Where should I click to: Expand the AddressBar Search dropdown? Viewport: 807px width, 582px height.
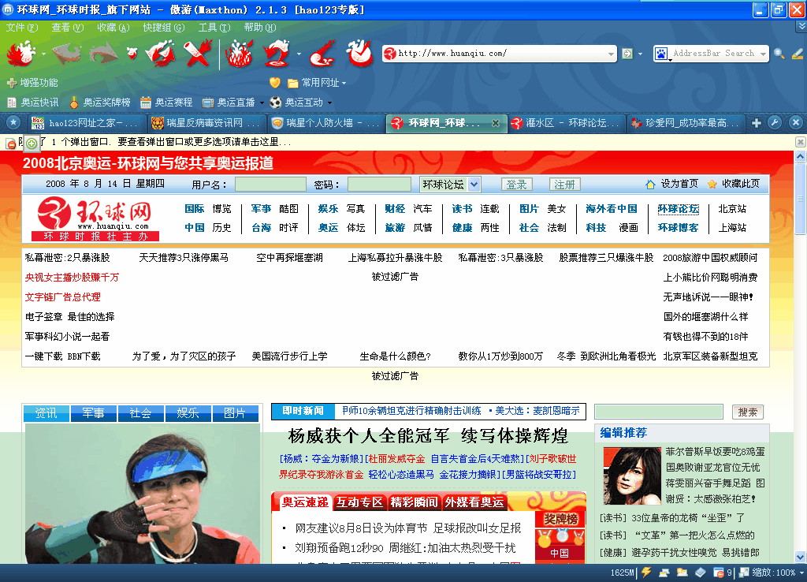tap(763, 54)
